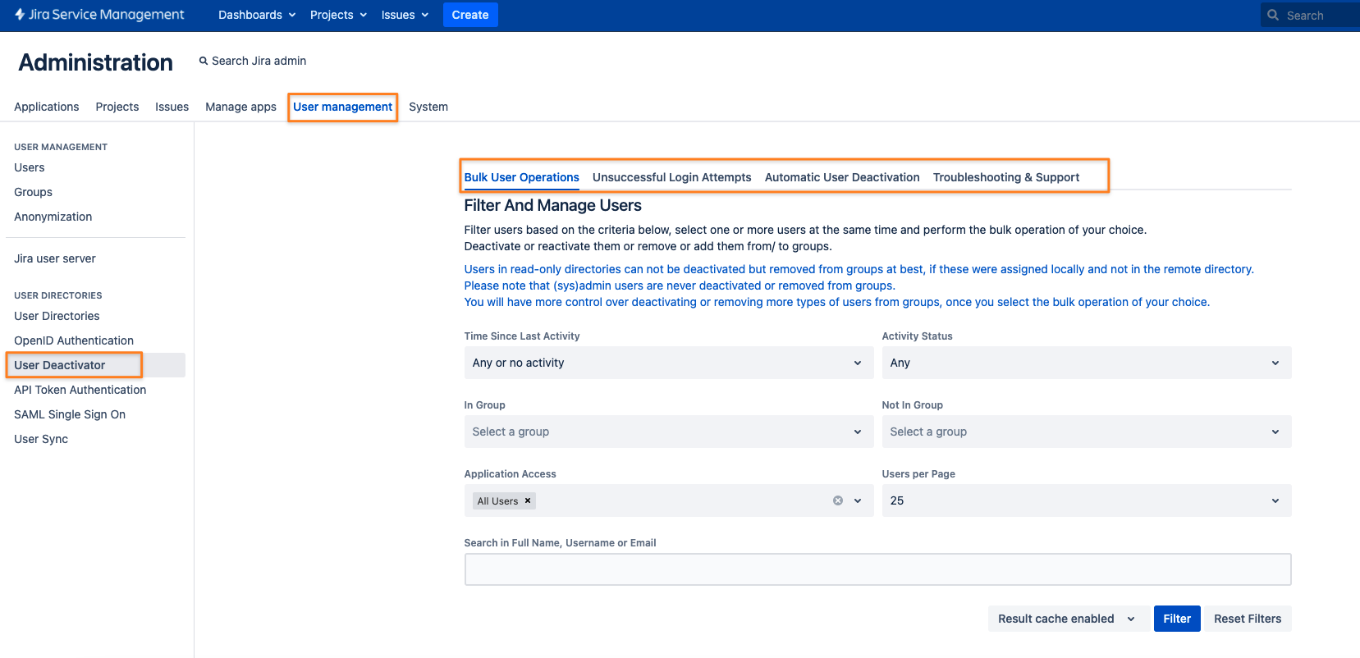1360x658 pixels.
Task: Clear all Application Access selections
Action: pos(838,500)
